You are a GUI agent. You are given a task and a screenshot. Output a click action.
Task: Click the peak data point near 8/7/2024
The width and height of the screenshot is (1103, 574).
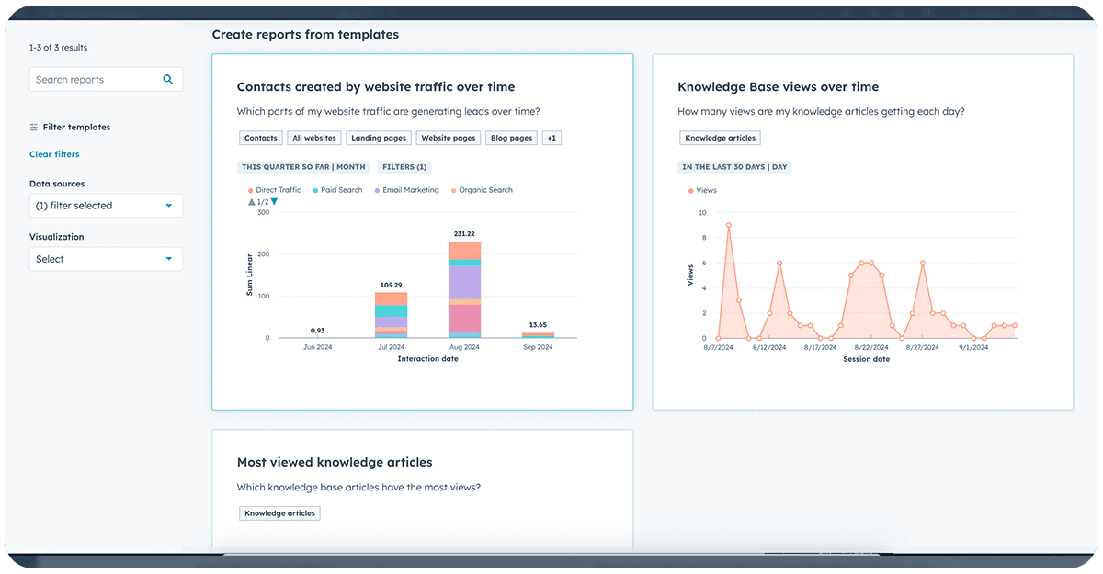tap(729, 225)
